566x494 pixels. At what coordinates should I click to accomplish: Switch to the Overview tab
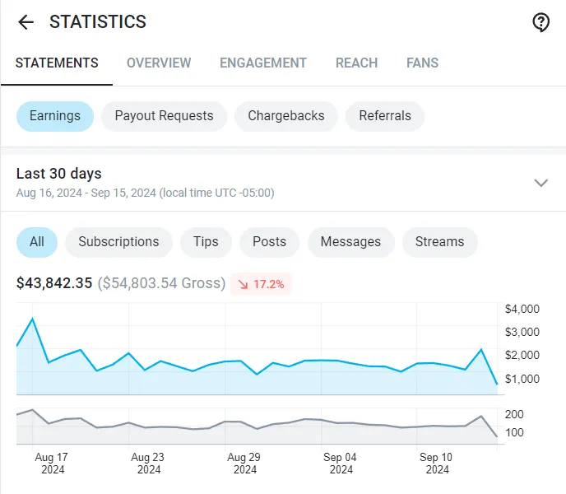tap(159, 63)
